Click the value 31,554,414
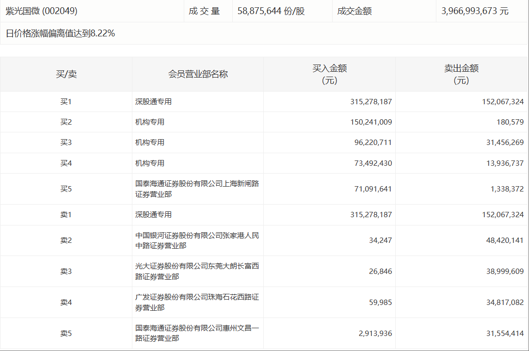529x351 pixels. (505, 334)
